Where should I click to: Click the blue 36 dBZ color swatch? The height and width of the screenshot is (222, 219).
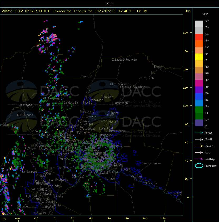click(199, 96)
